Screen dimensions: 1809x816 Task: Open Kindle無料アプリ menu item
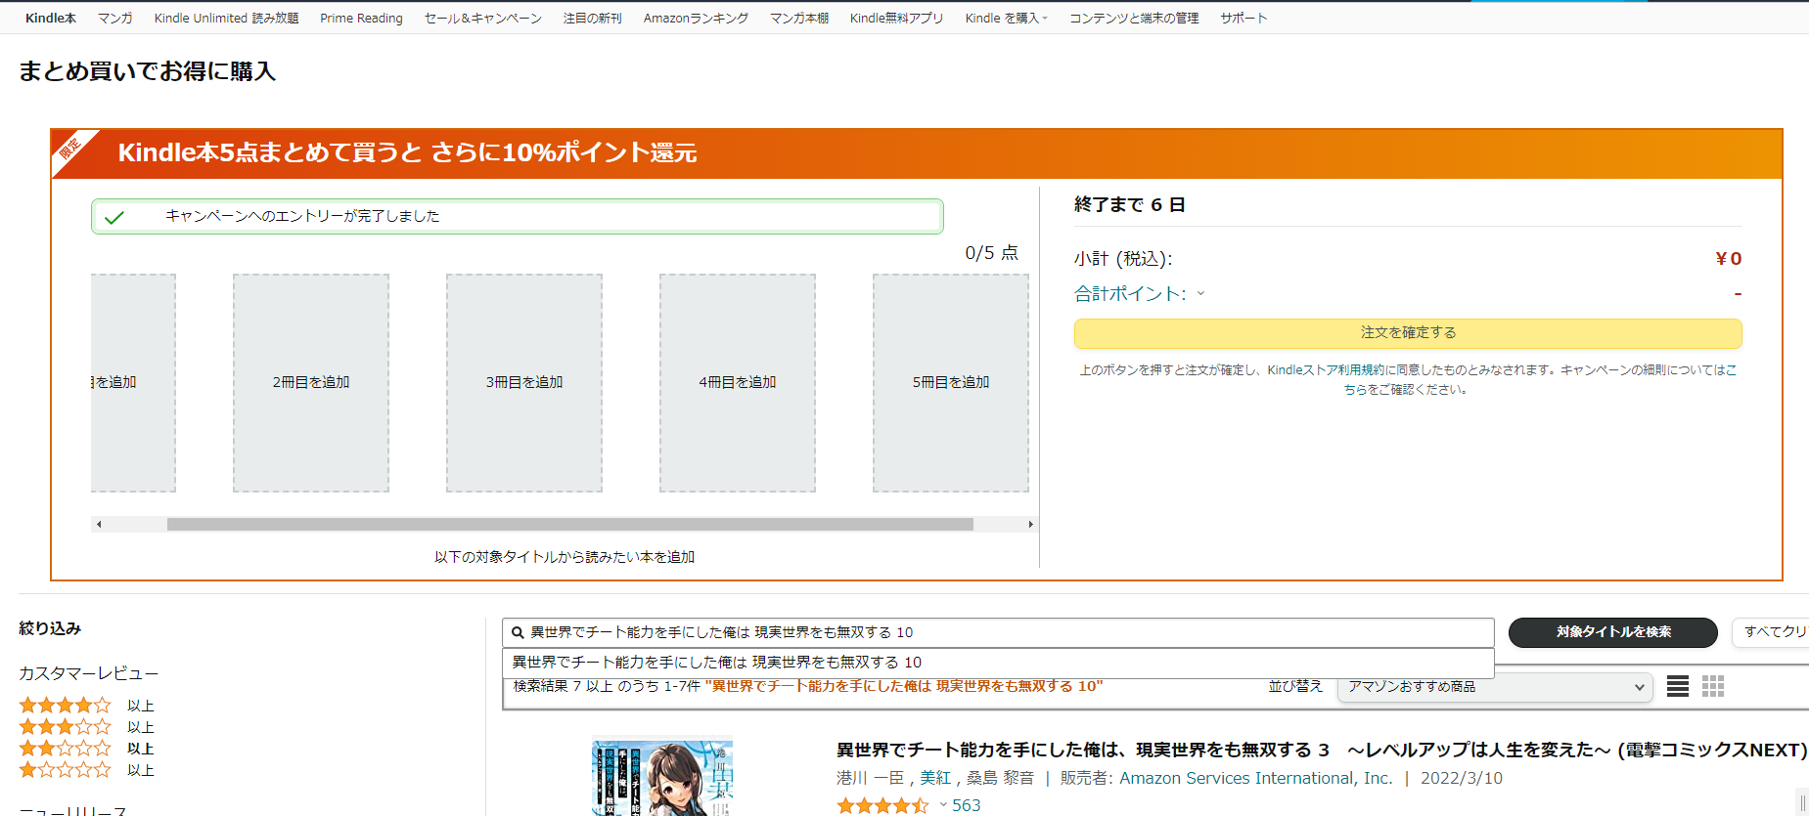pyautogui.click(x=896, y=18)
